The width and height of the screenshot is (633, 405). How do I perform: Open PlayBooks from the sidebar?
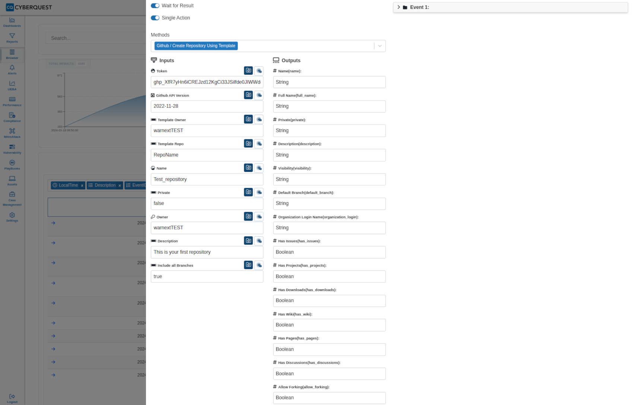(x=12, y=165)
